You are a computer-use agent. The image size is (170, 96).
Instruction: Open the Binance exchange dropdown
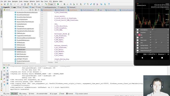point(162,54)
